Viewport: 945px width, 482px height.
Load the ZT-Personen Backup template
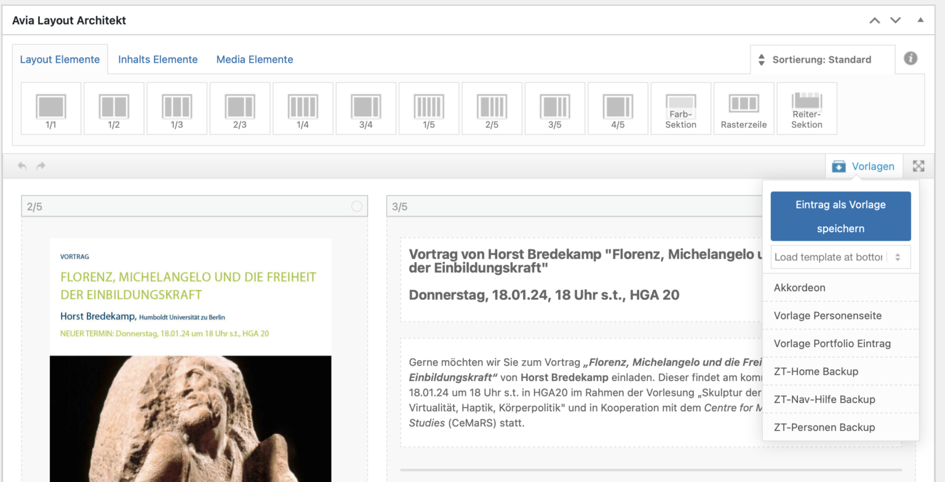[840, 427]
